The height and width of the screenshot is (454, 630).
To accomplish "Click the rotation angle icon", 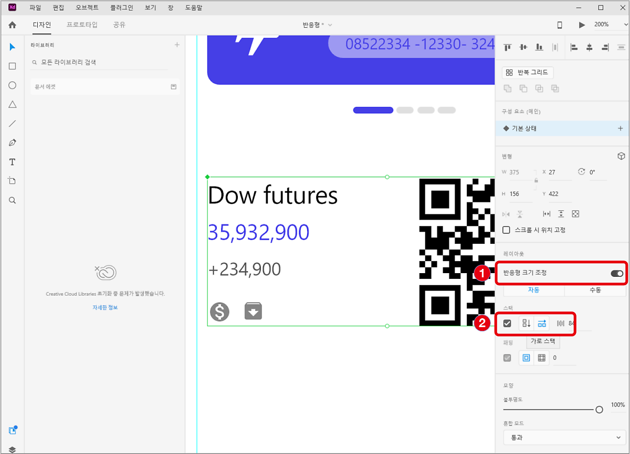I will [x=581, y=172].
